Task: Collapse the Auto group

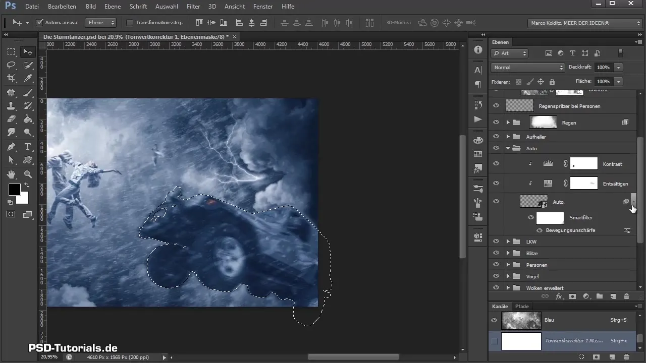Action: 508,148
